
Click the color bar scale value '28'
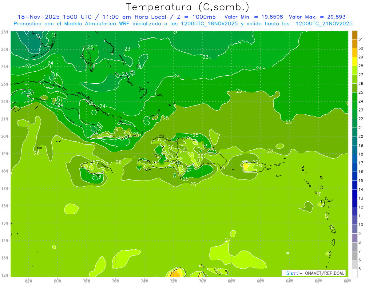[x=361, y=66]
